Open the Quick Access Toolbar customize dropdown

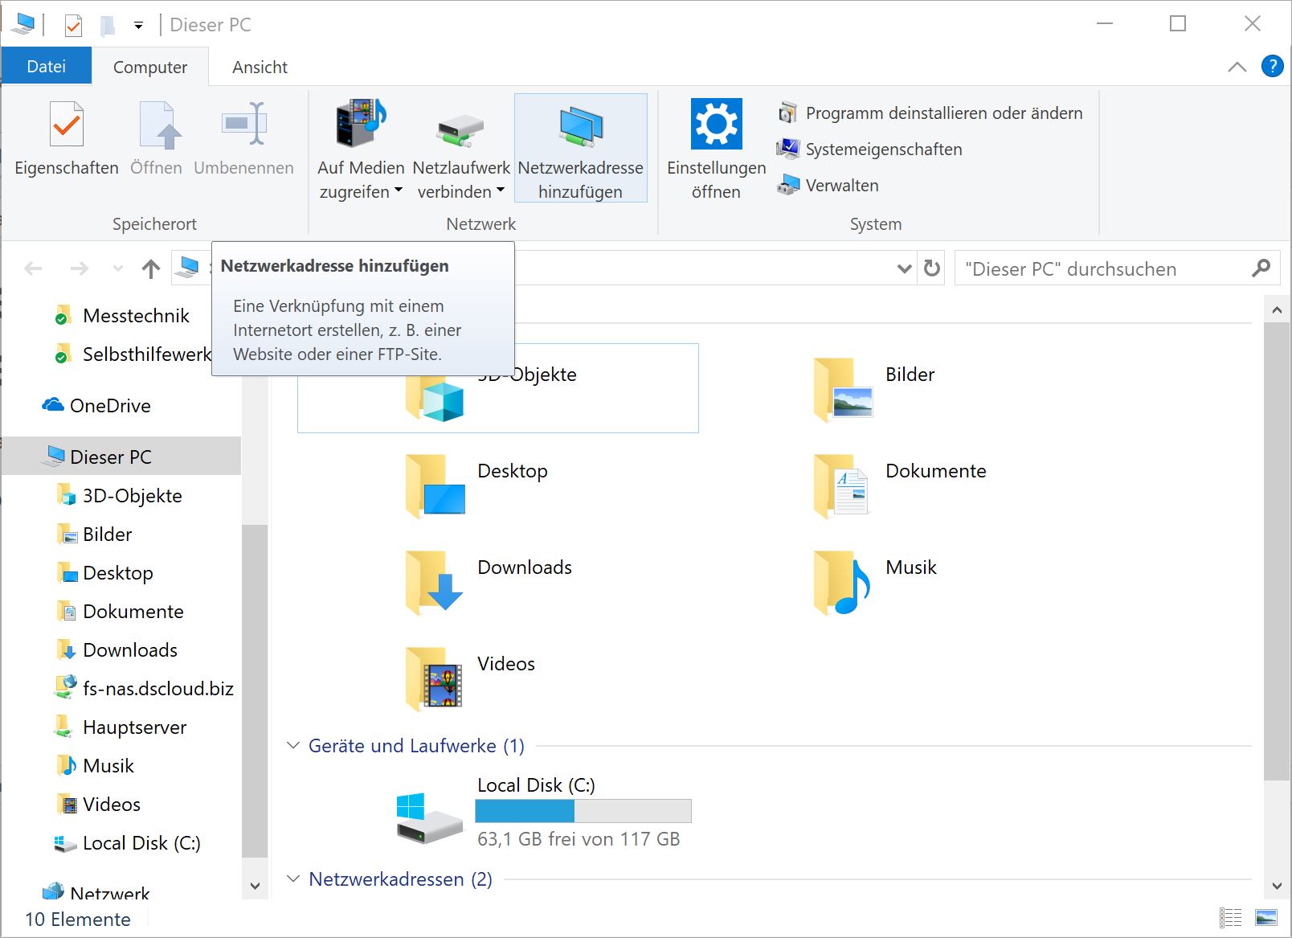click(x=138, y=26)
